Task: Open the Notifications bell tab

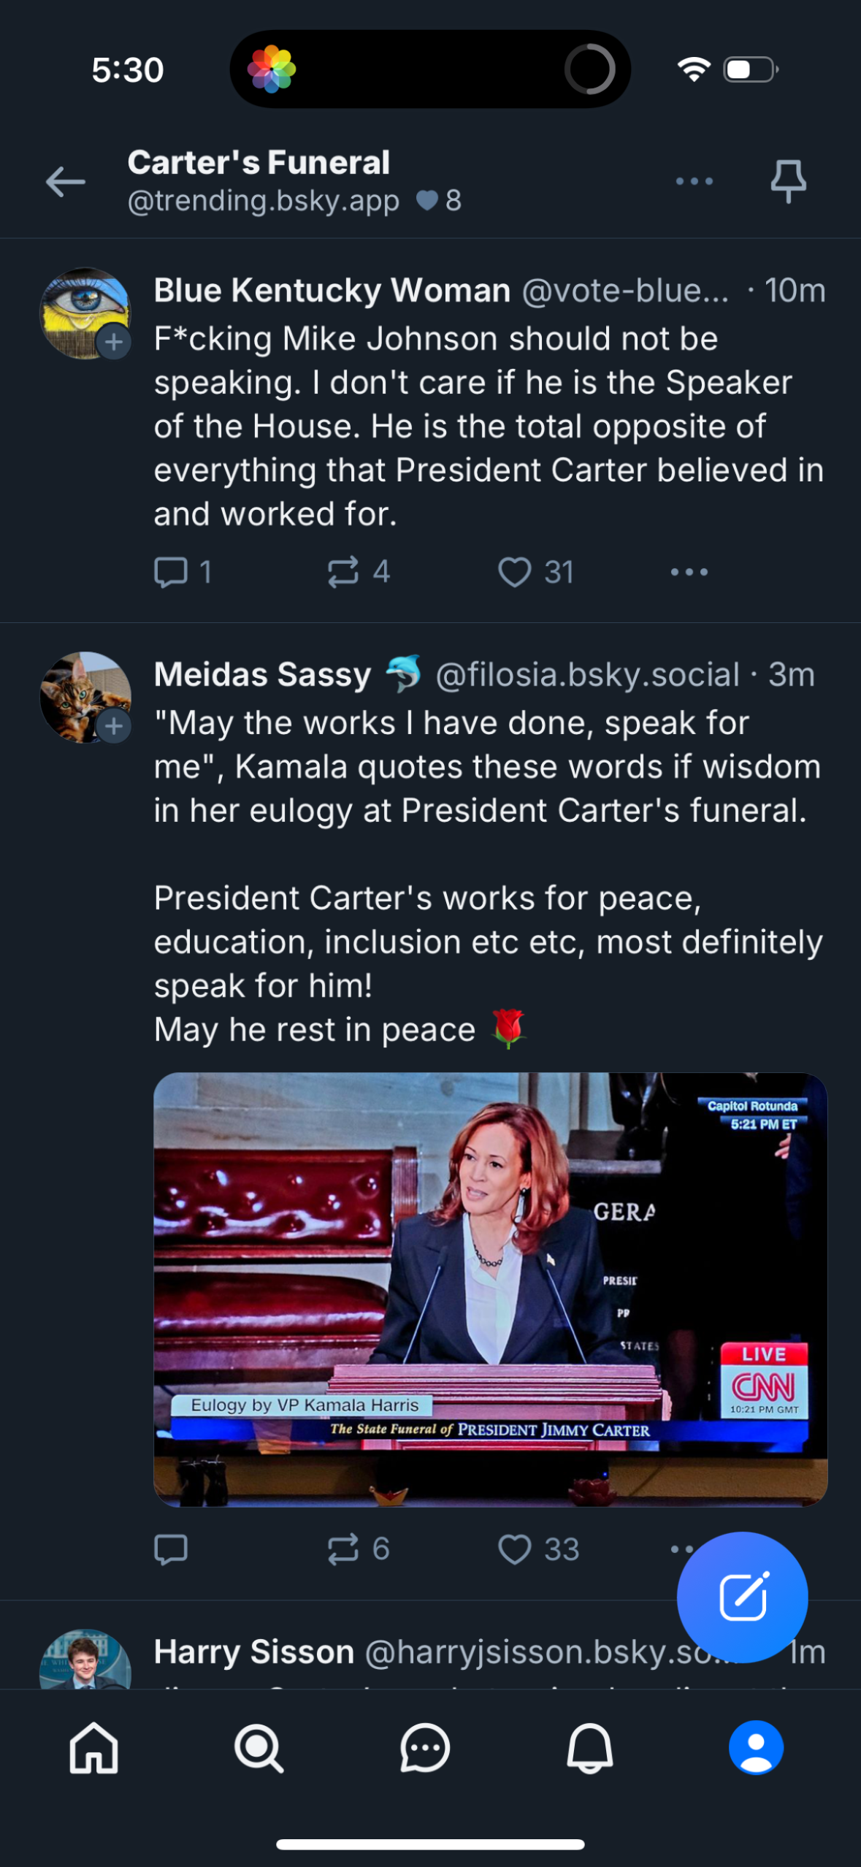Action: point(590,1748)
